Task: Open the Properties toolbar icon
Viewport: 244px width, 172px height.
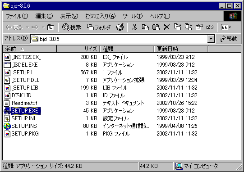Action: [199, 27]
